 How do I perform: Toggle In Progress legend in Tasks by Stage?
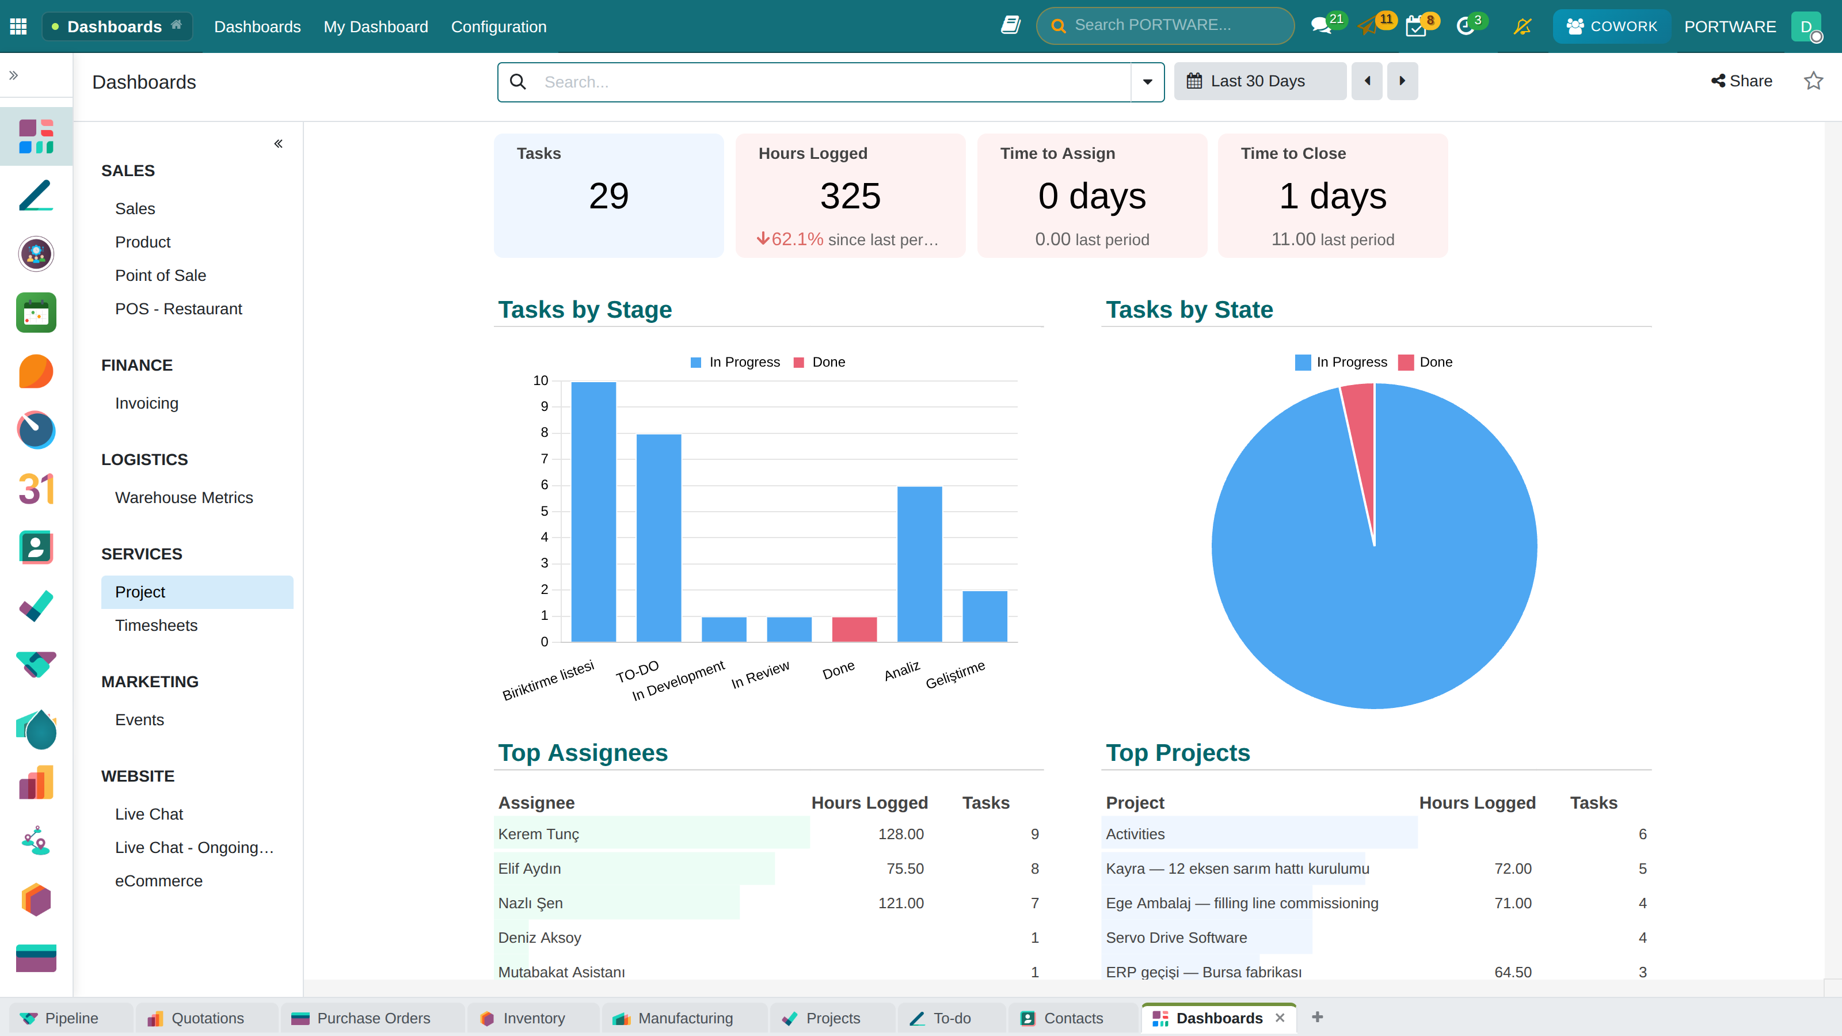(x=735, y=362)
